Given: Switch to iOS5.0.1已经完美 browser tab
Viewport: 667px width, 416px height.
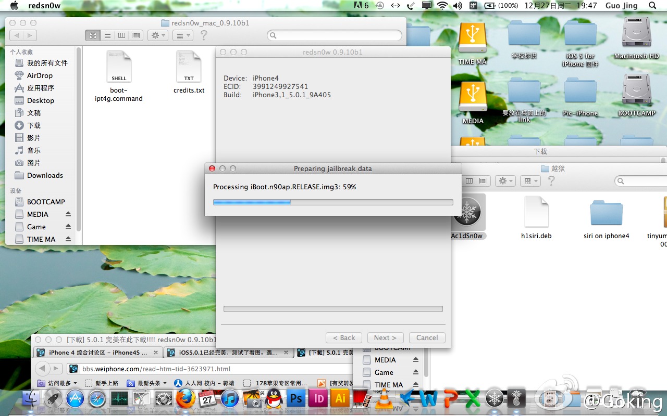Looking at the screenshot, I should tap(228, 353).
